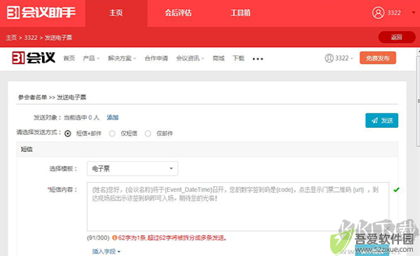Open the 商城 nav item

(218, 58)
